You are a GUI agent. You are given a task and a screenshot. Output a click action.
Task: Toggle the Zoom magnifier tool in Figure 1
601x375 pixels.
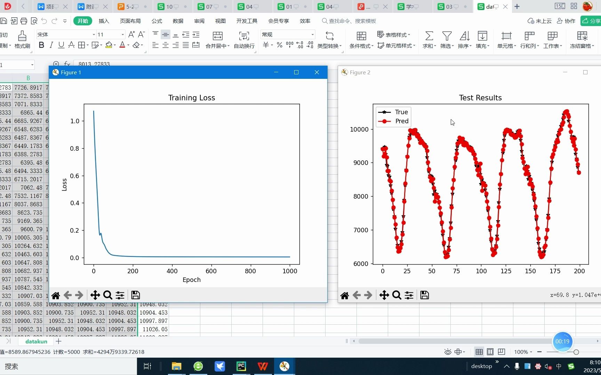tap(108, 295)
